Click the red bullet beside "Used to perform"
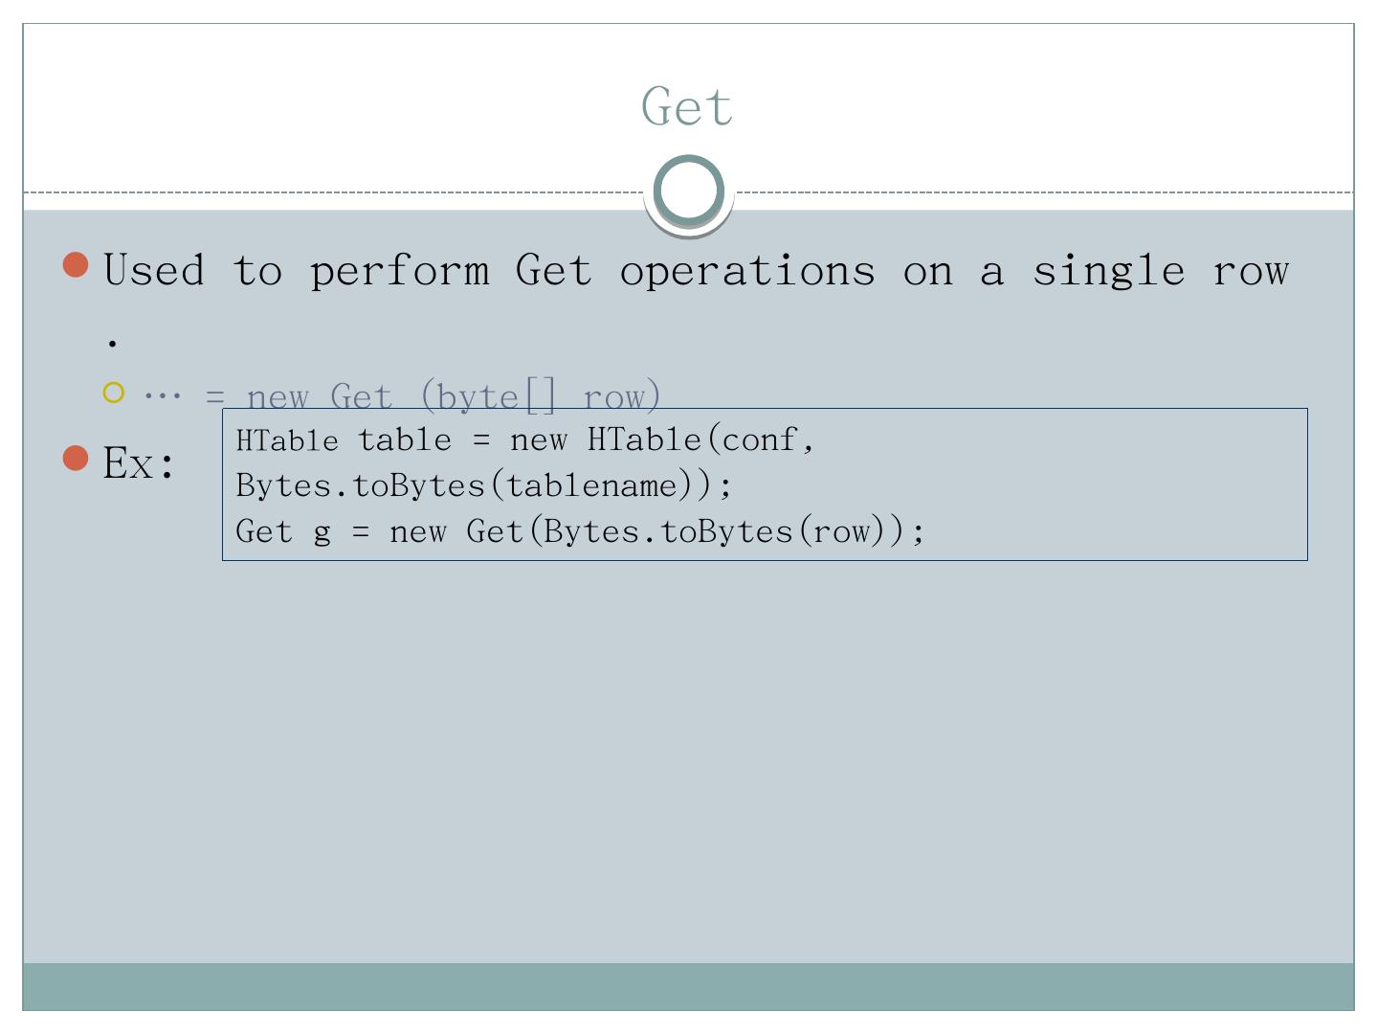This screenshot has width=1378, height=1034. [x=76, y=264]
